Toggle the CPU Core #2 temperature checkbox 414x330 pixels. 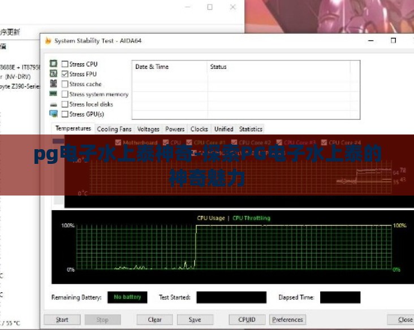click(x=234, y=143)
